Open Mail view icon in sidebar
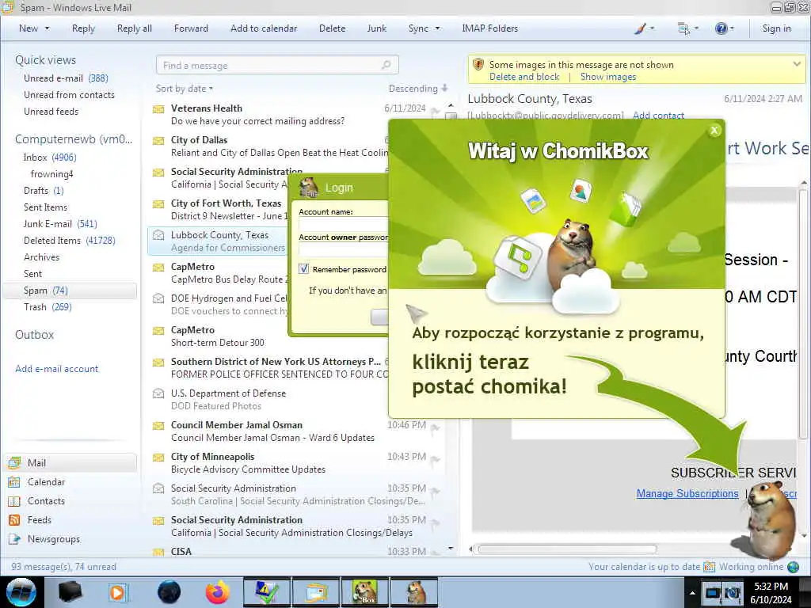Viewport: 811px width, 608px height. pyautogui.click(x=14, y=462)
